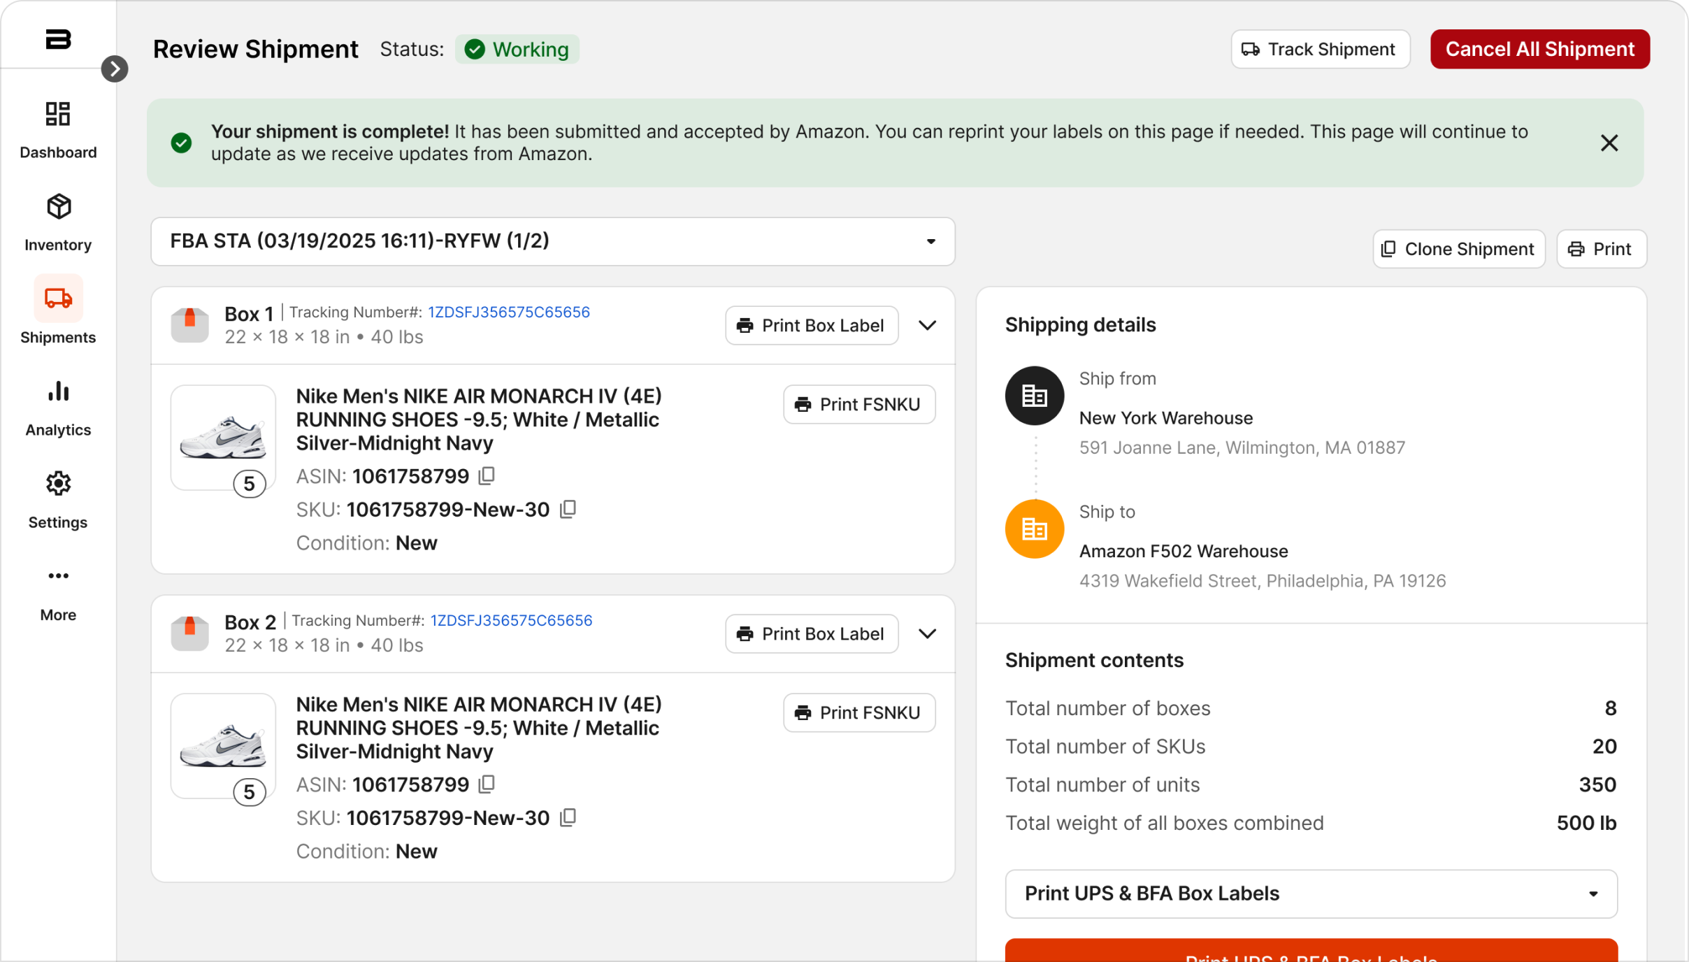
Task: Open Box 1 tracking number link
Action: pos(509,312)
